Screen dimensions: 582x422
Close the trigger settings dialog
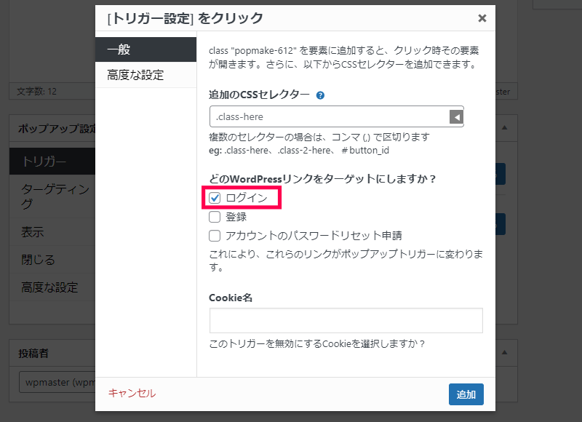(x=482, y=18)
